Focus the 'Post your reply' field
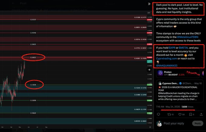This screenshot has height=132, width=206. [x=174, y=123]
